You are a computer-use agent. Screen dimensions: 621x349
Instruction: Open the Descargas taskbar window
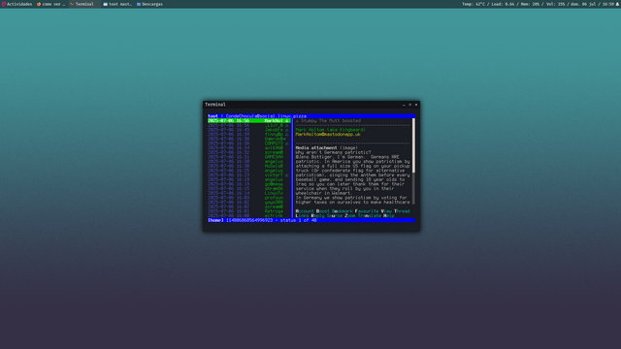[x=149, y=4]
